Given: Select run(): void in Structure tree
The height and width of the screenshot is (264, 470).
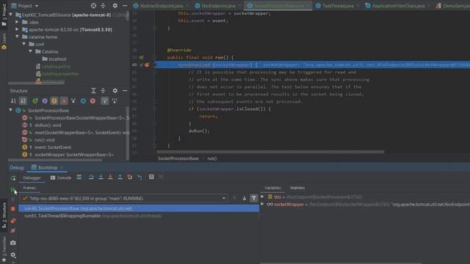Looking at the screenshot, I should coord(44,140).
